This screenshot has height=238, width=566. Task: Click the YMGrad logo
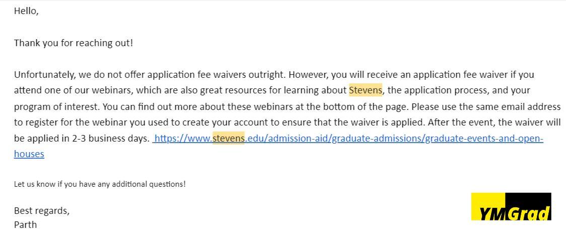click(x=511, y=207)
